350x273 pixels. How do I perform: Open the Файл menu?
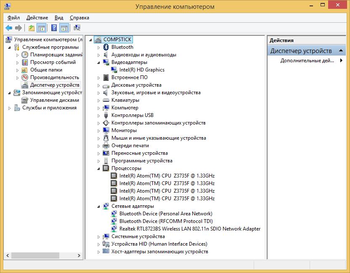click(x=13, y=18)
